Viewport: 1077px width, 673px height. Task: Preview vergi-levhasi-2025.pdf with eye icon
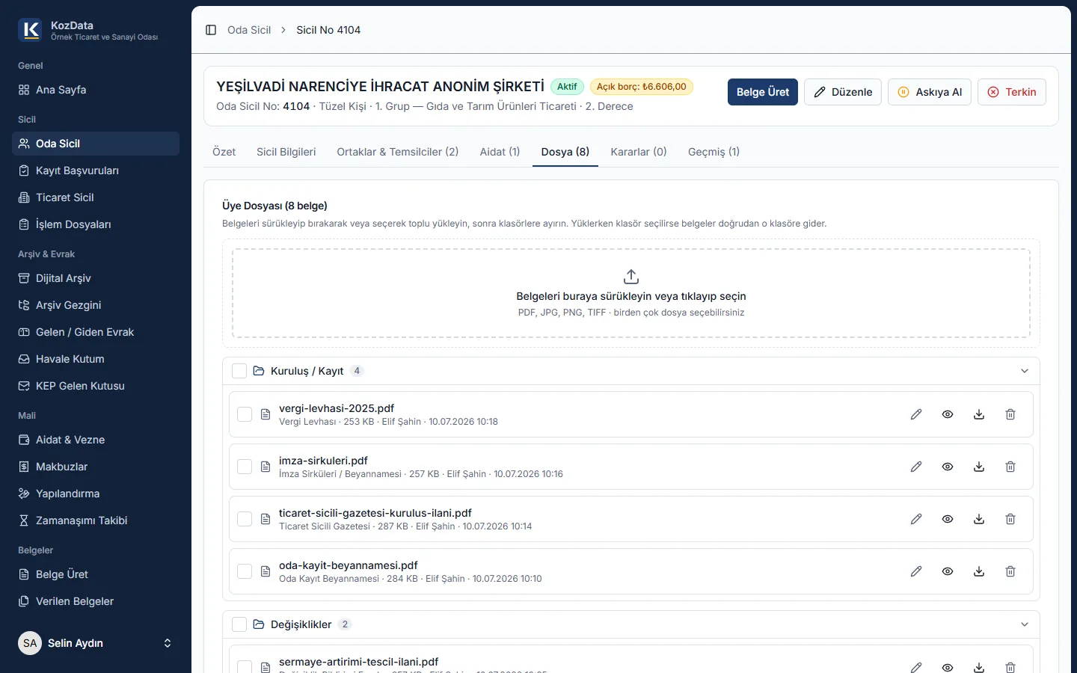(x=948, y=414)
